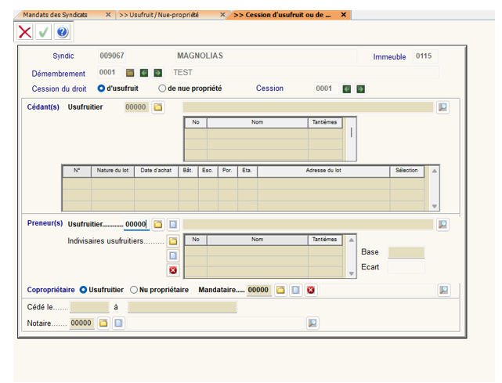The image size is (502, 383).
Task: Click new document icon next to Preneur usufruitier
Action: [x=173, y=224]
